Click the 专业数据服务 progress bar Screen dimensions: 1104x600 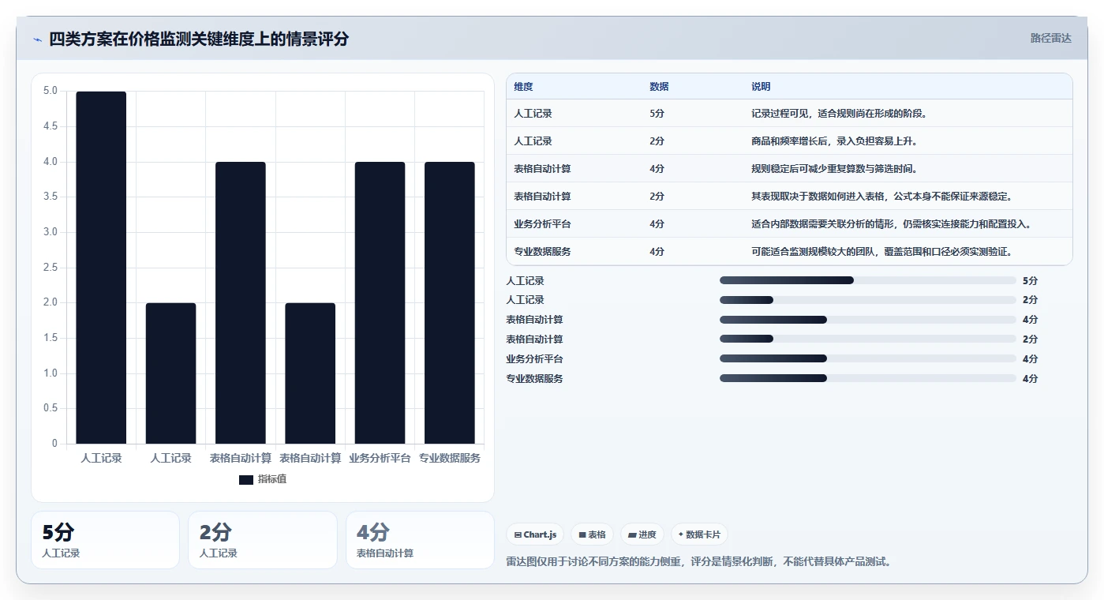point(867,379)
